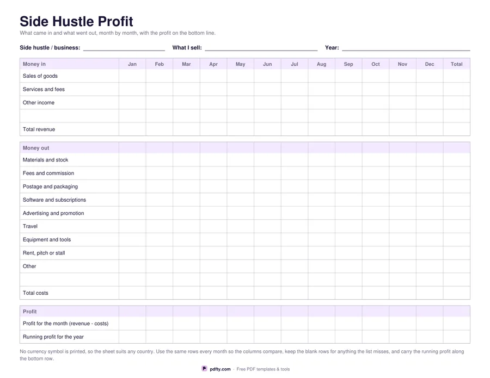
Task: Select the Oct column header
Action: 375,64
